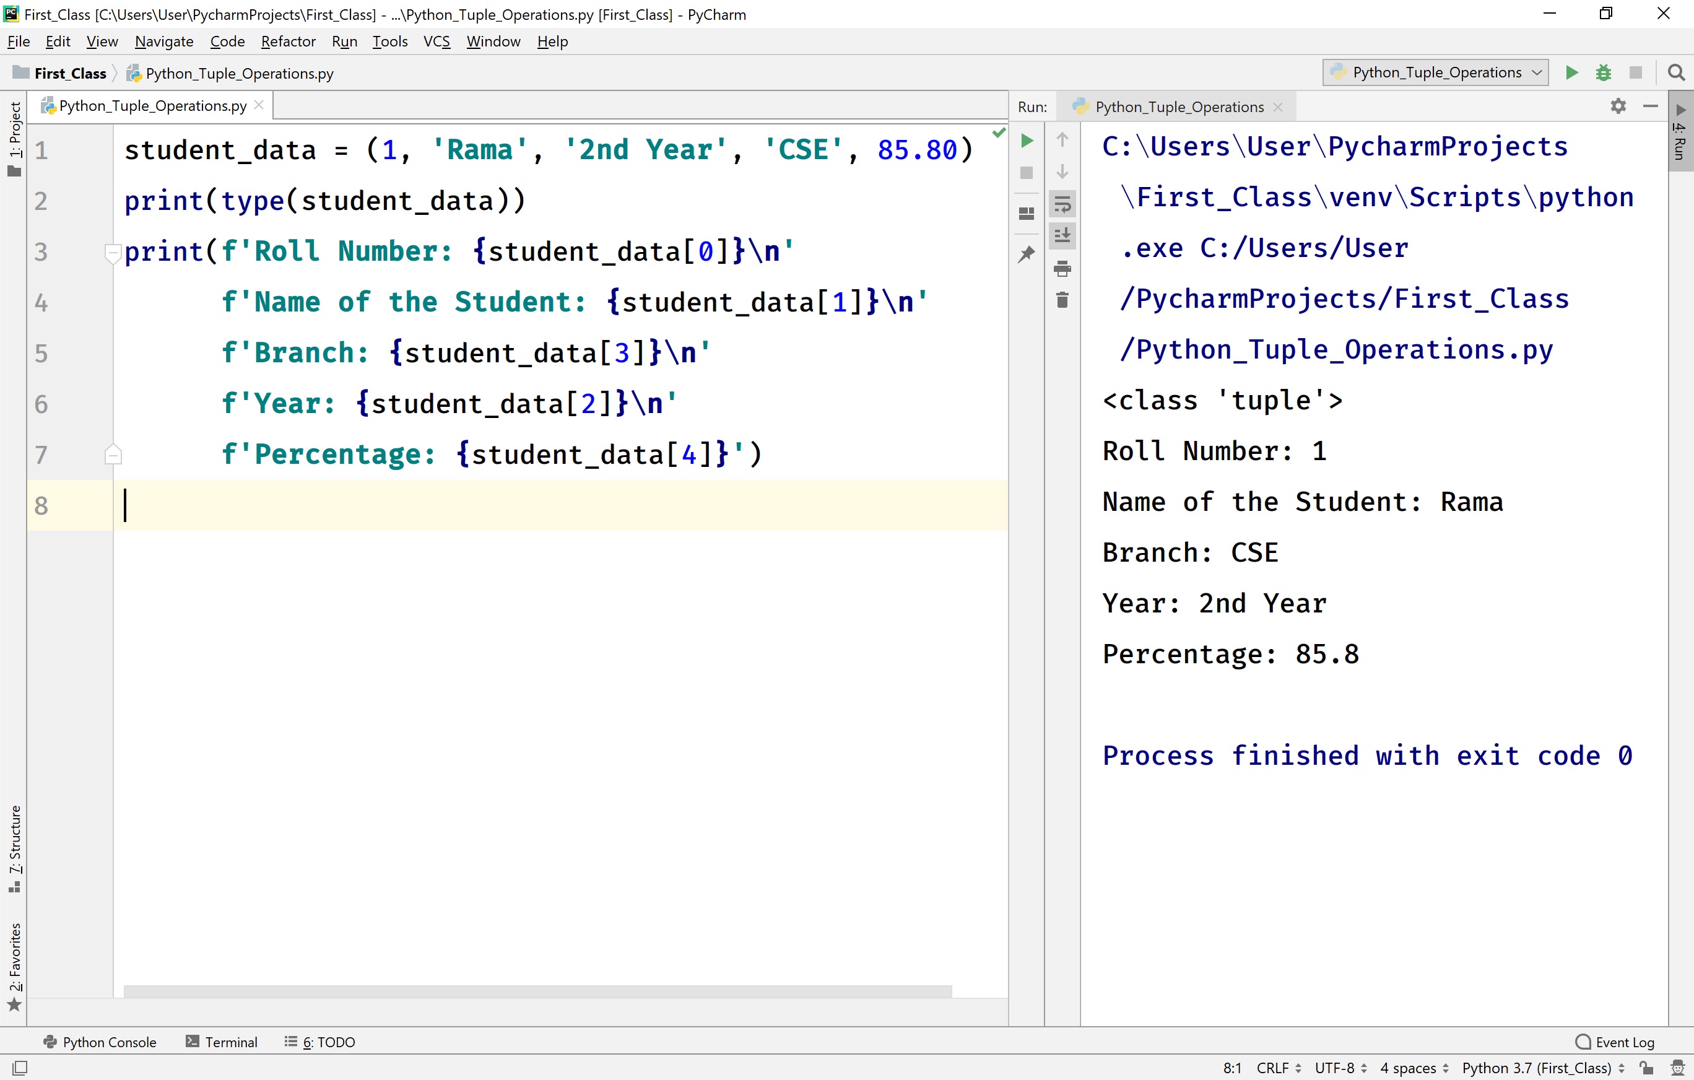Open Run panel settings gear

pyautogui.click(x=1618, y=107)
